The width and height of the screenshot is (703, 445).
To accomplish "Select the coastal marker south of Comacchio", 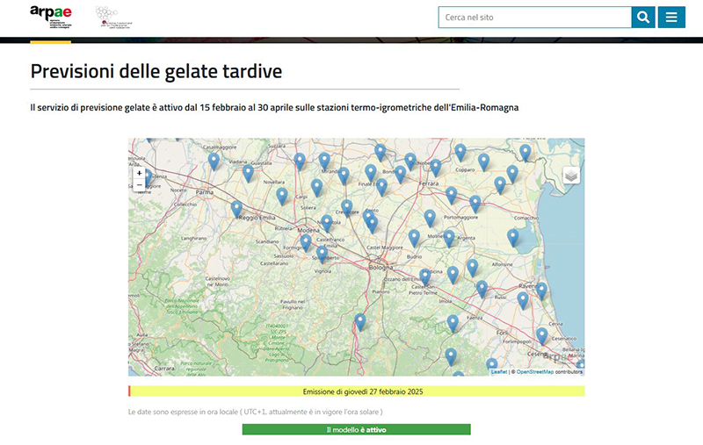I will pyautogui.click(x=513, y=237).
